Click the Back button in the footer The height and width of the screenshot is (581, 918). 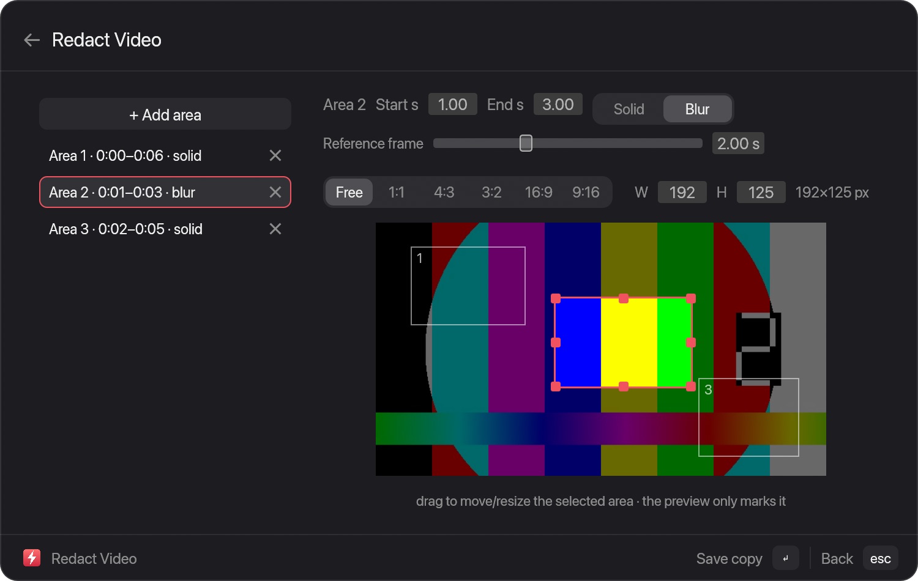point(837,558)
